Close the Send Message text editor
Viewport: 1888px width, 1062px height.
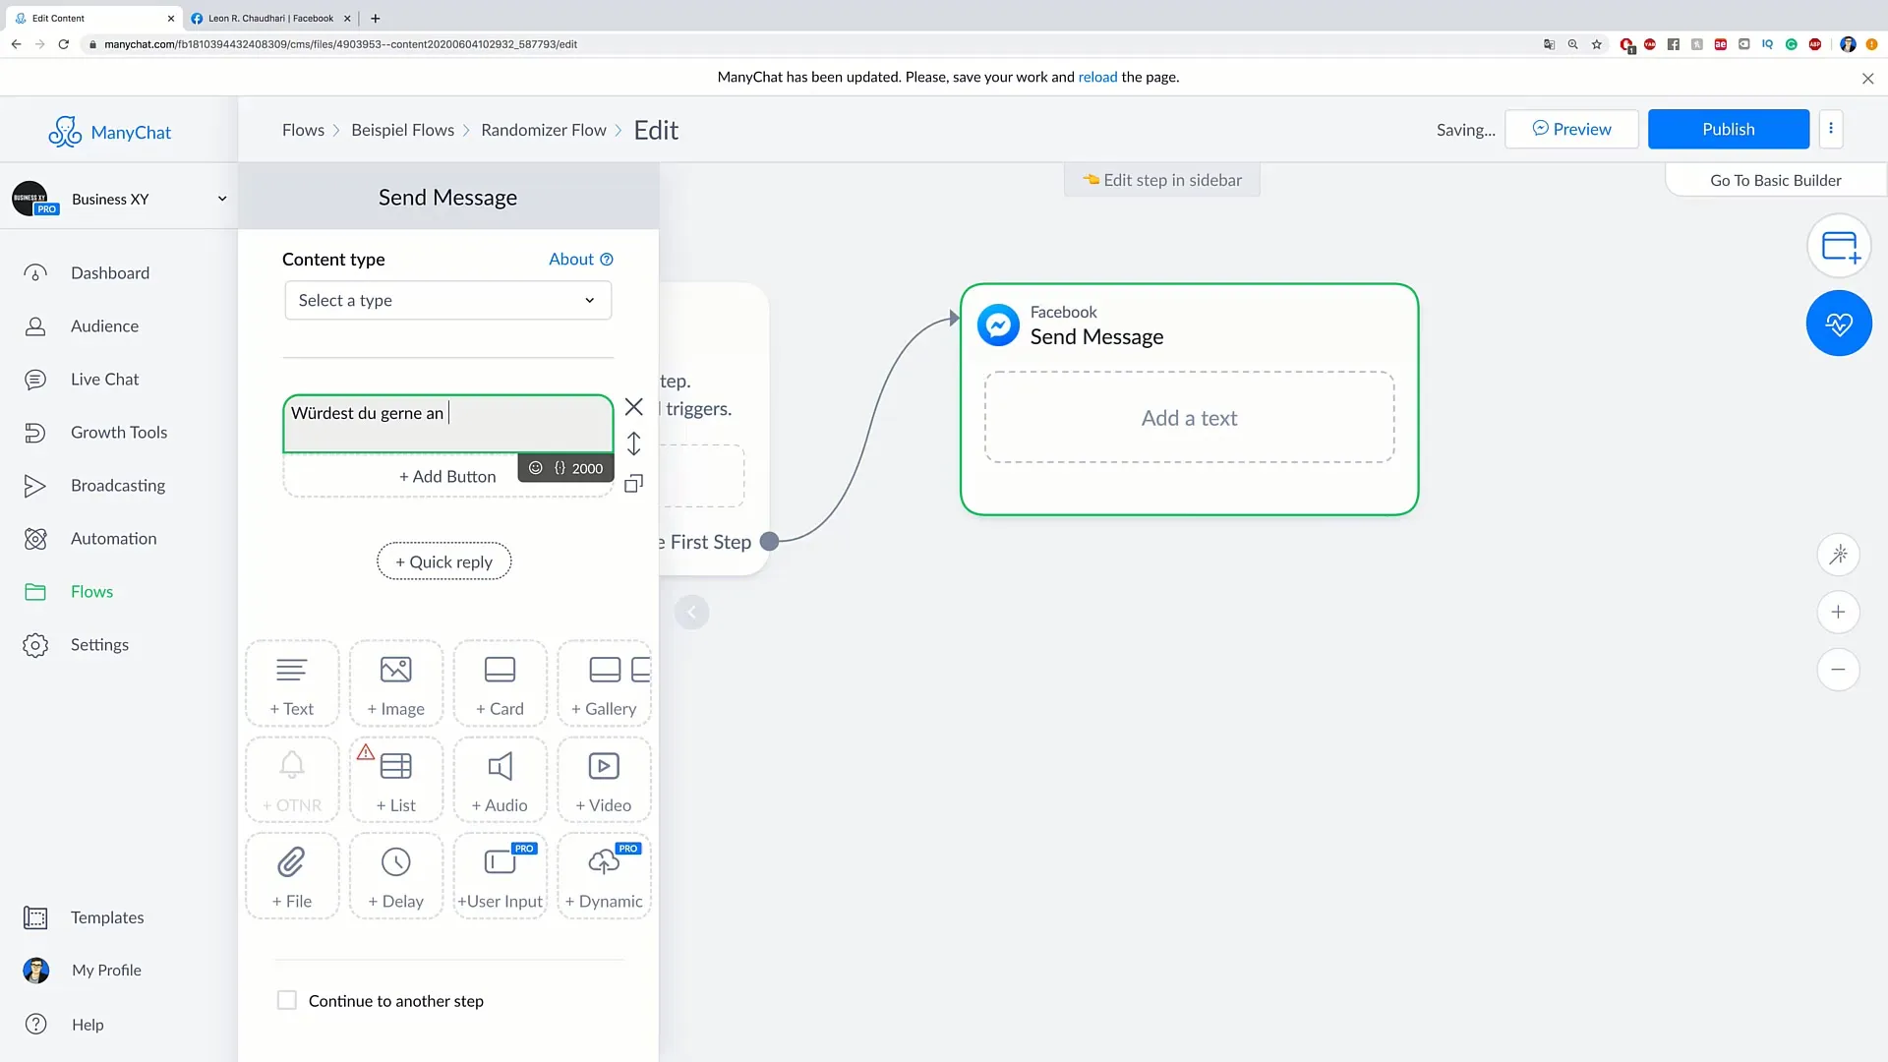(x=634, y=407)
